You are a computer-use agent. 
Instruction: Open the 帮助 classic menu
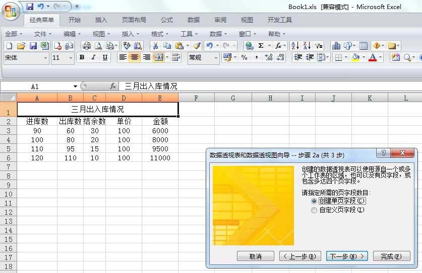pyautogui.click(x=277, y=34)
